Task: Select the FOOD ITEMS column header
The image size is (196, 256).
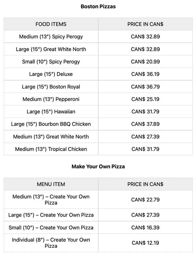Action: (51, 24)
